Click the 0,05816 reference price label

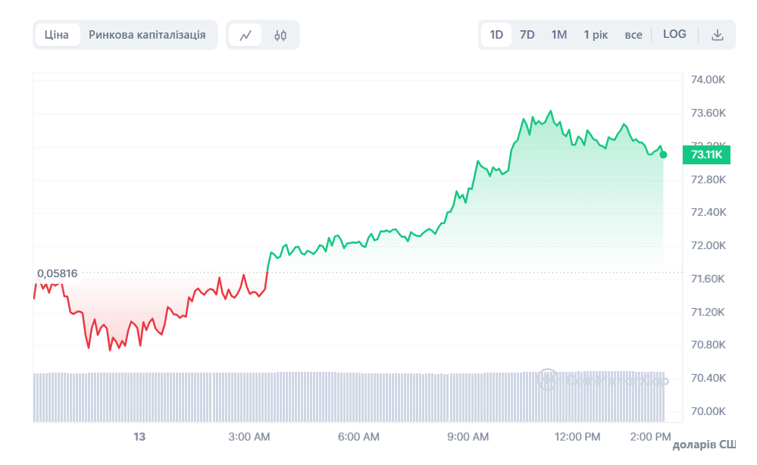tap(58, 273)
